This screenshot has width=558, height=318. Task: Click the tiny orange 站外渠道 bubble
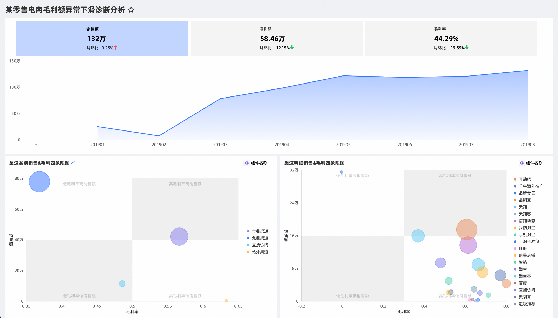[x=226, y=301]
